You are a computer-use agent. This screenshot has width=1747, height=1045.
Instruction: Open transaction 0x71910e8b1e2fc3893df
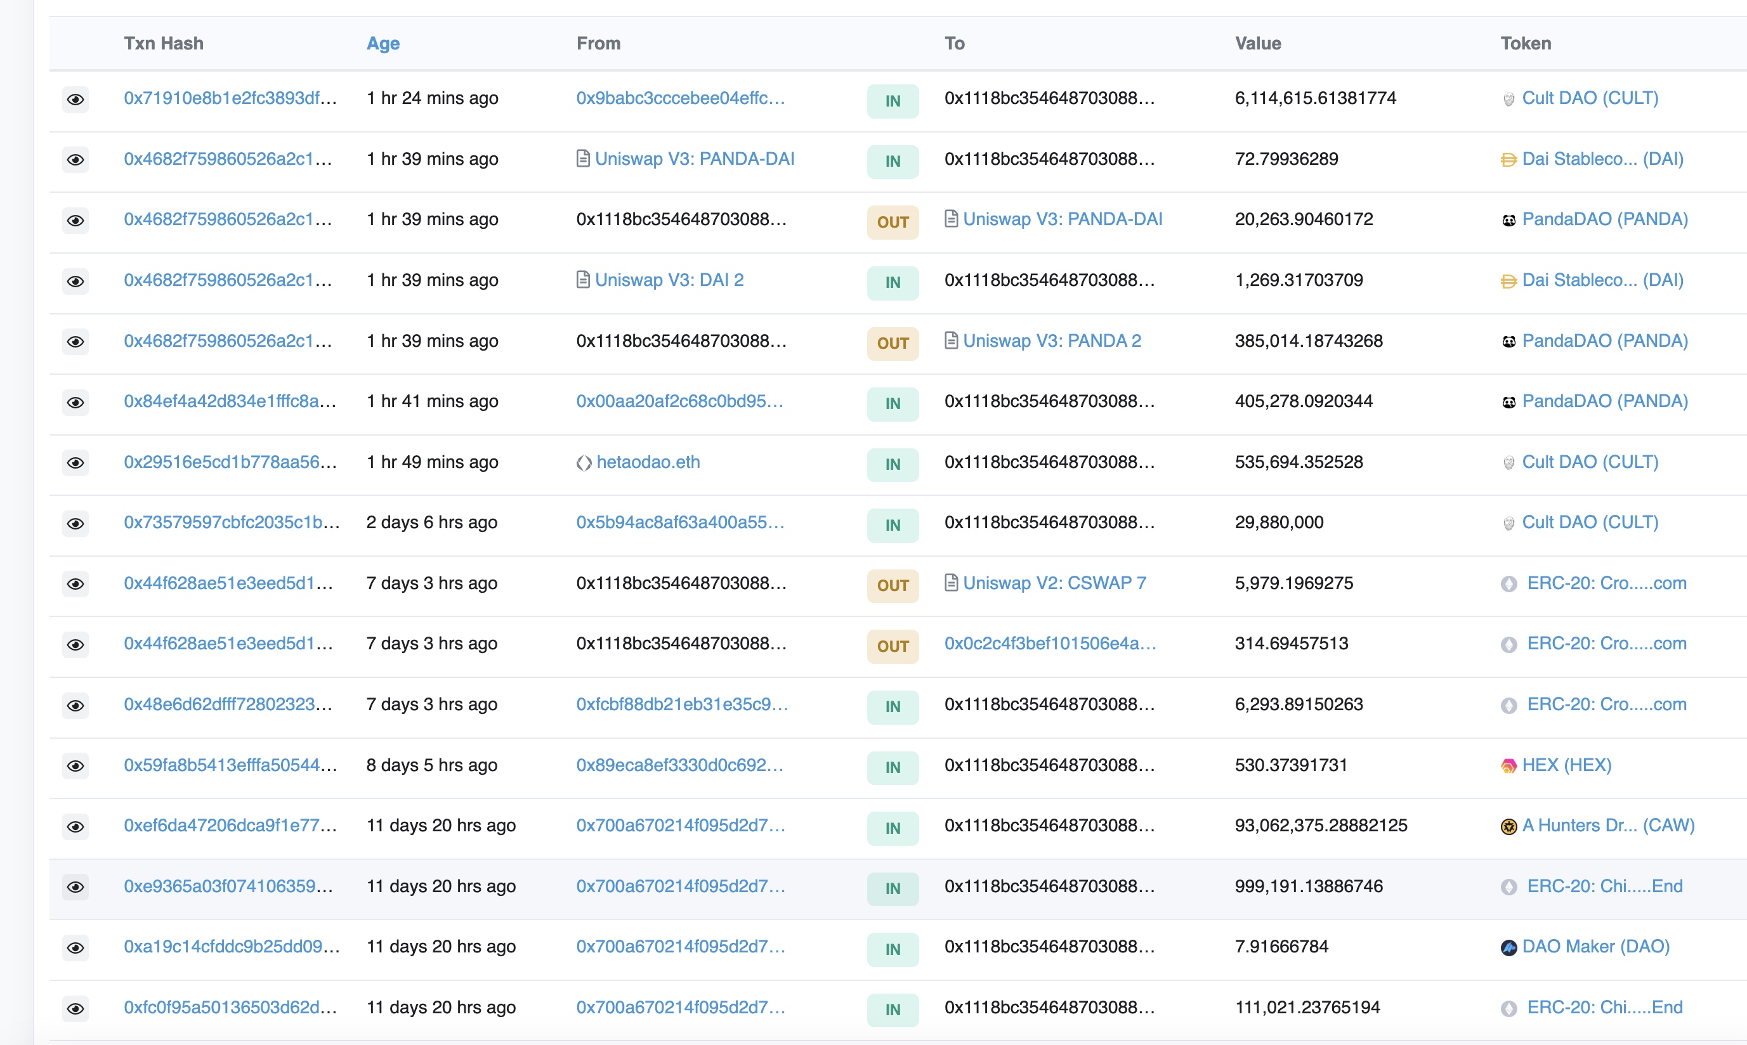[230, 98]
